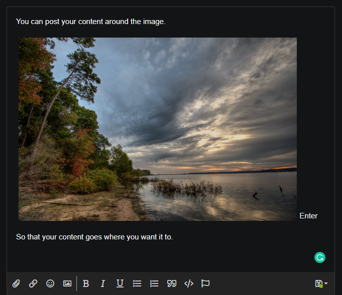Open the insert link tool
The image size is (342, 295).
point(33,283)
